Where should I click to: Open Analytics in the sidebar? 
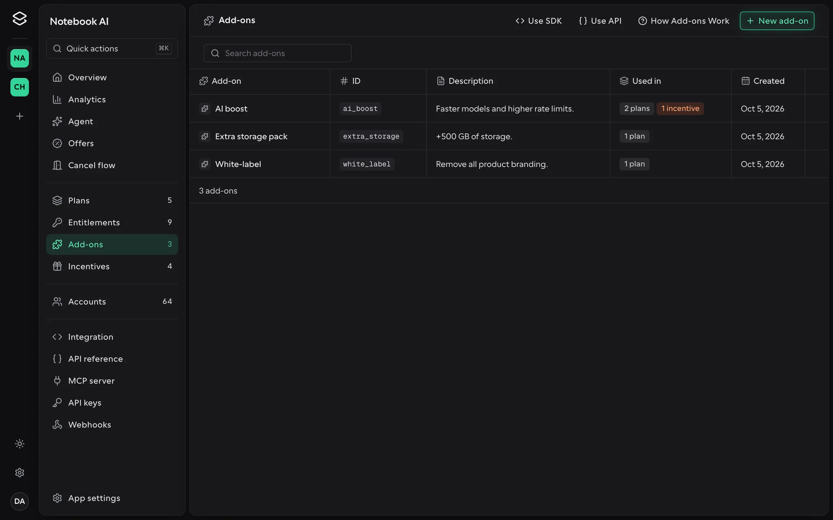(x=112, y=99)
